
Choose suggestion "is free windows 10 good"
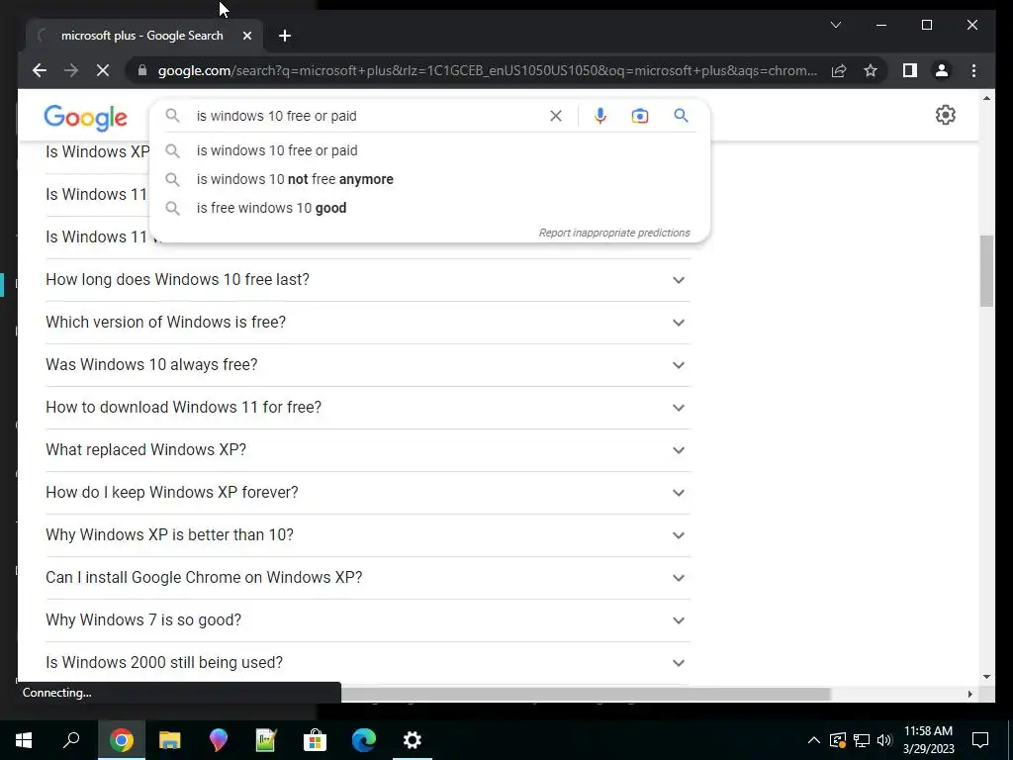[429, 208]
